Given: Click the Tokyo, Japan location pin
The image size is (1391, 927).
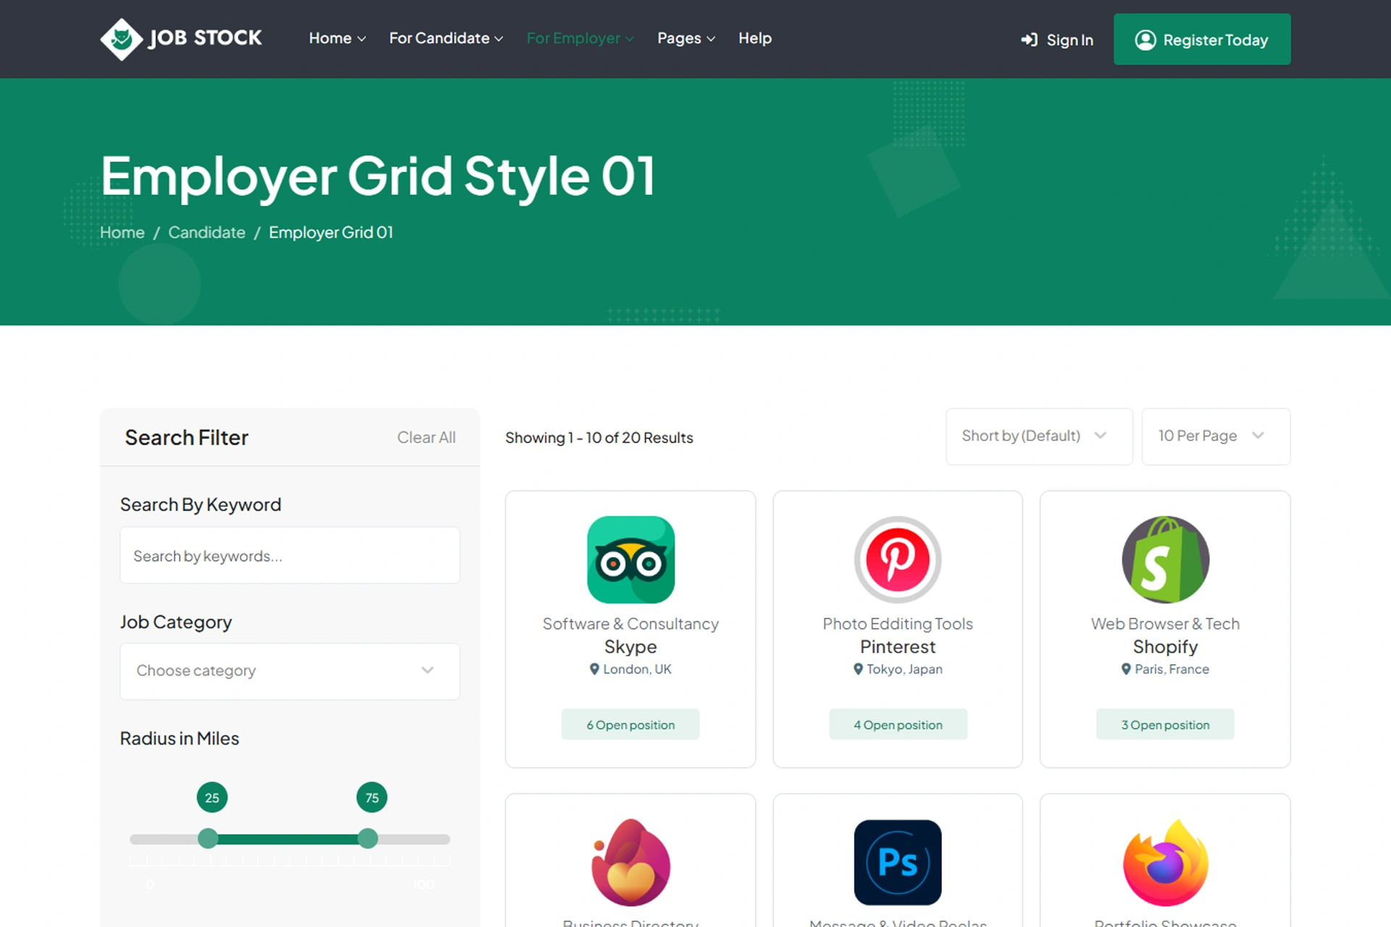Looking at the screenshot, I should 858,669.
